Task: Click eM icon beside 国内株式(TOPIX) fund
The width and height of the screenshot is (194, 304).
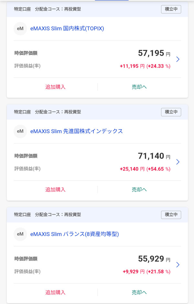Action: click(20, 29)
